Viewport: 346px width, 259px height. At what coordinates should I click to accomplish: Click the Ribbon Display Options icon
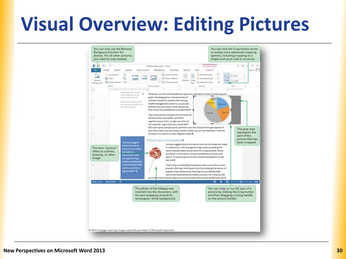coord(243,66)
